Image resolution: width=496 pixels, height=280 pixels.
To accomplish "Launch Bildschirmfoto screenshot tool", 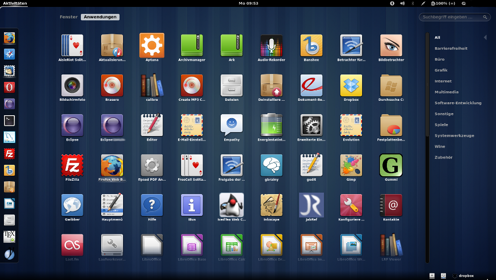I will (72, 88).
